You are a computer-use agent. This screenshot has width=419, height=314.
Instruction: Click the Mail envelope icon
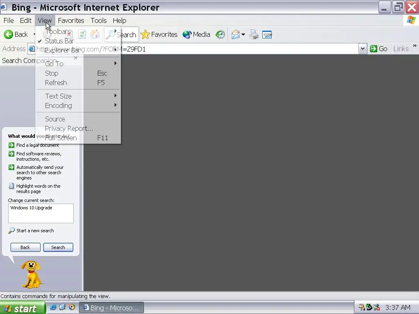click(x=235, y=34)
